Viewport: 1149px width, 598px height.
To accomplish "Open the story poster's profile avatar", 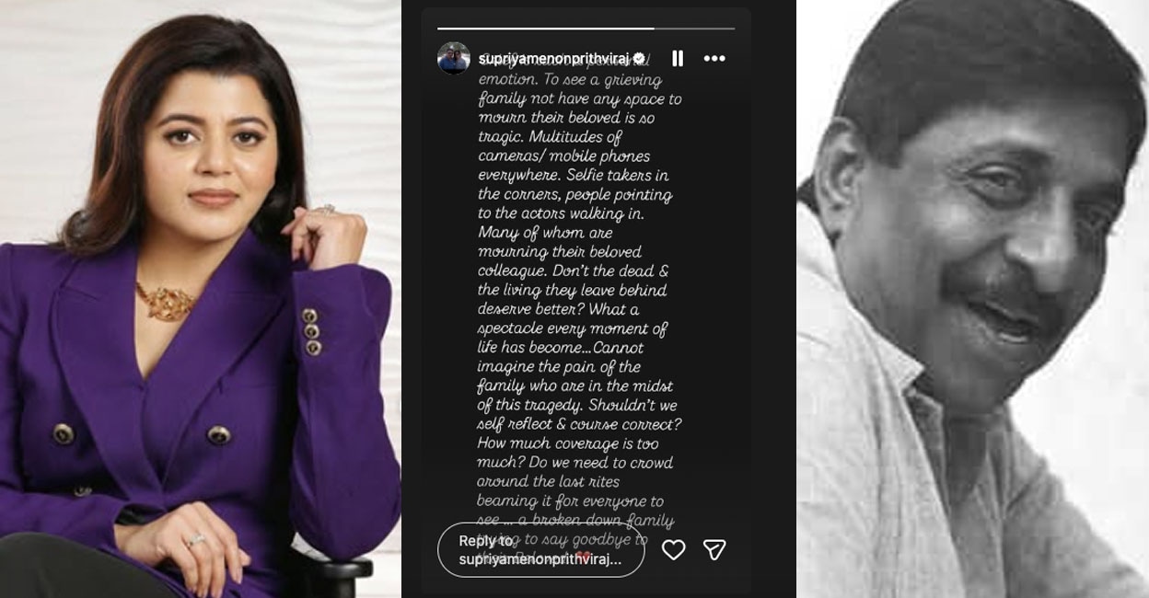I will [454, 58].
